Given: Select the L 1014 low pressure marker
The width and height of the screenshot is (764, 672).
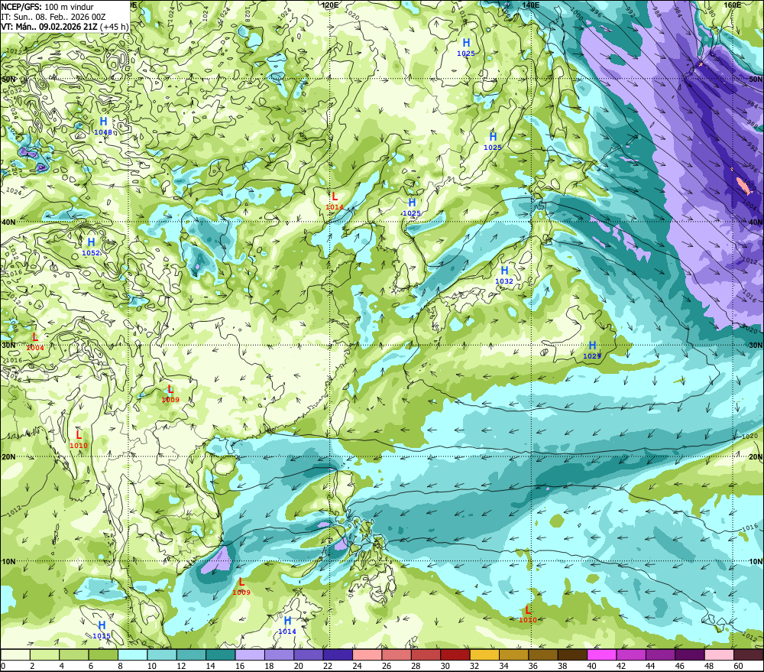Looking at the screenshot, I should pos(335,200).
